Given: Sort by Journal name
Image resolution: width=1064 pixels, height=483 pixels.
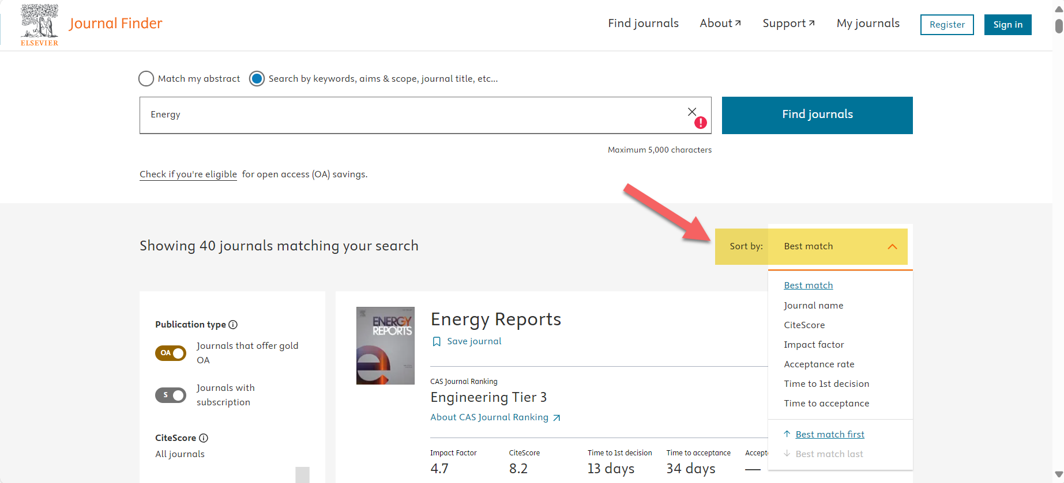Looking at the screenshot, I should pyautogui.click(x=813, y=306).
